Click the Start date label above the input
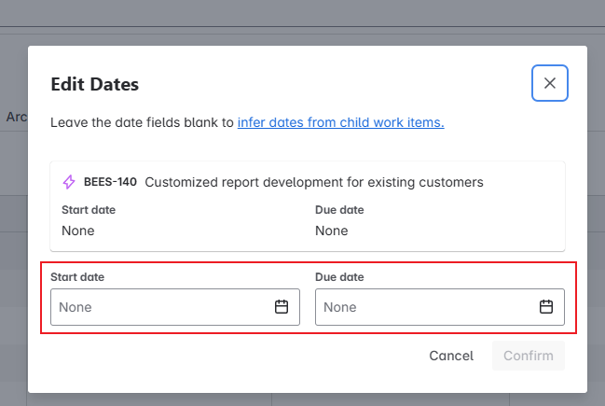 tap(76, 277)
